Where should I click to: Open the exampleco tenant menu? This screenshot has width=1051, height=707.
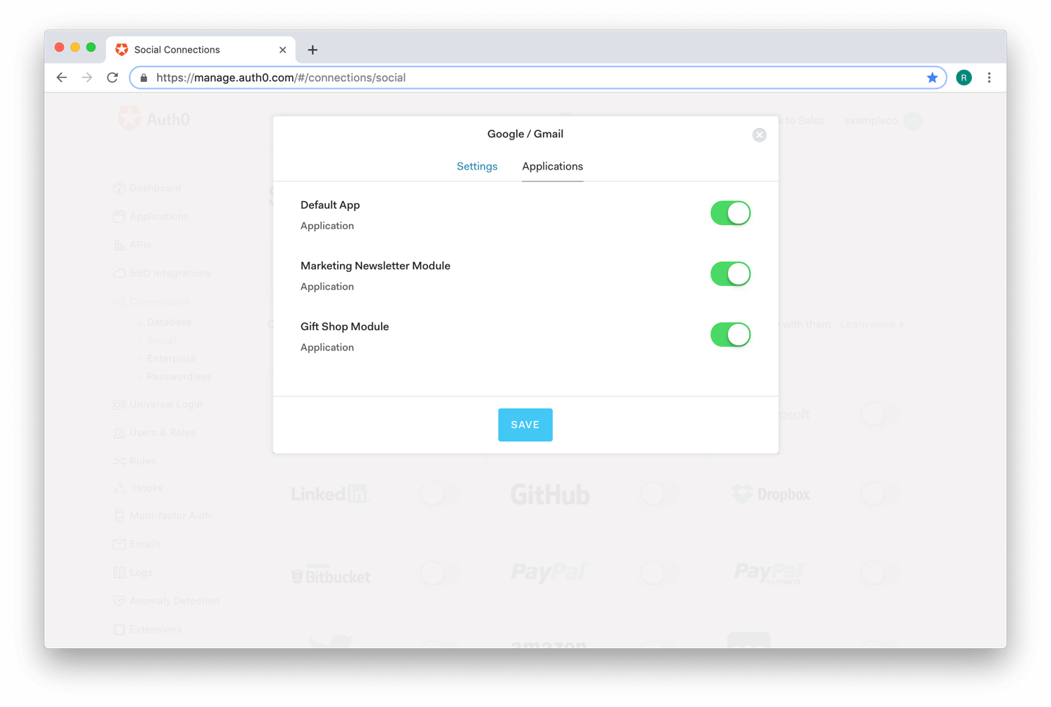[x=883, y=121]
